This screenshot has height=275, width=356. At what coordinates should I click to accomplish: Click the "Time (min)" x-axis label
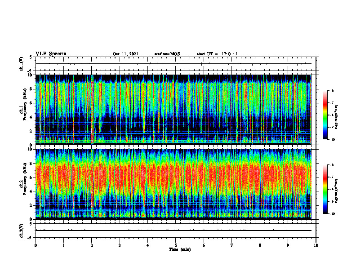pos(180,249)
